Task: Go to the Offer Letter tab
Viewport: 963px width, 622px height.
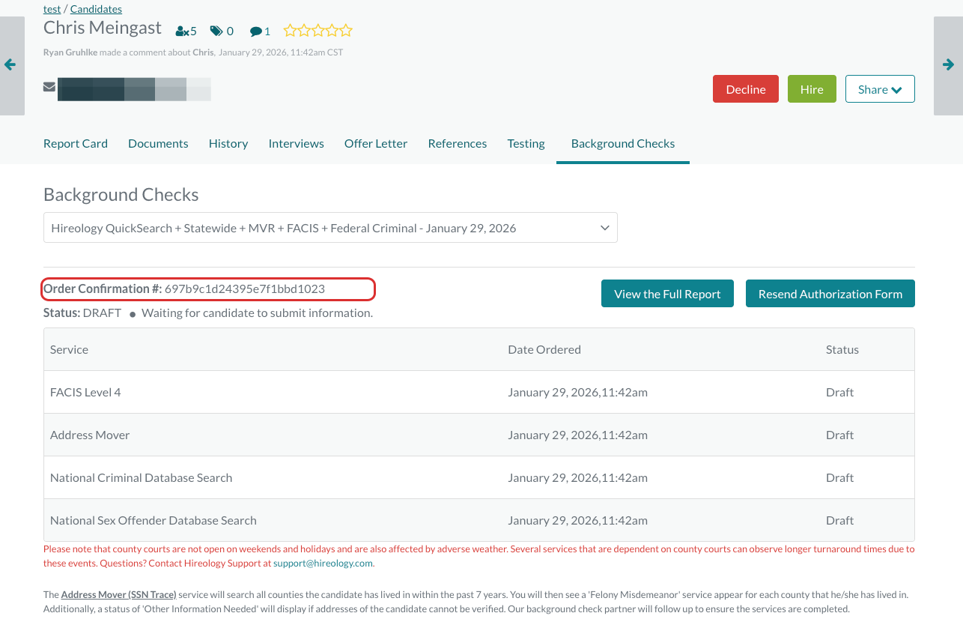Action: (376, 143)
